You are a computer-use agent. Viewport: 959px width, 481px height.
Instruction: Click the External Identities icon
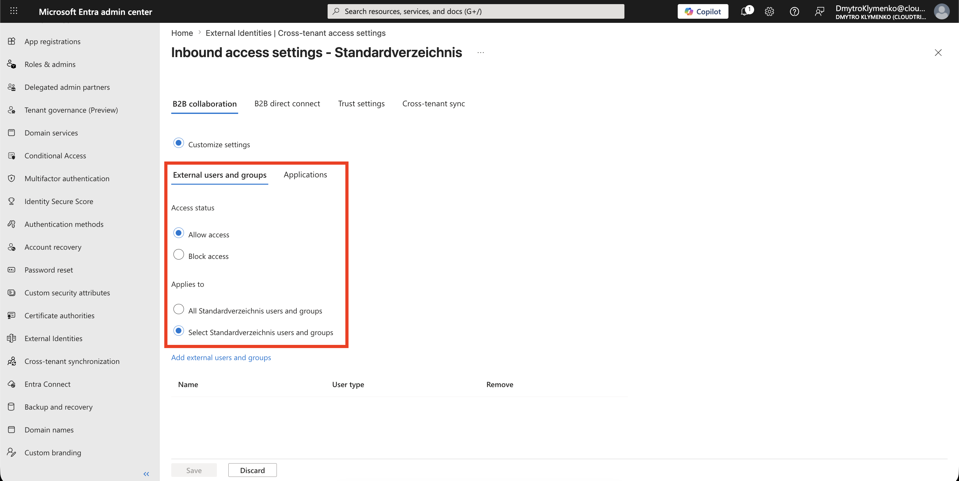[11, 338]
